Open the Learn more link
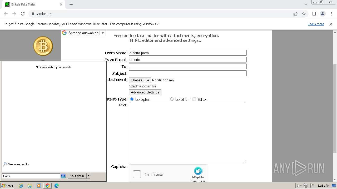The image size is (337, 189). click(x=316, y=24)
